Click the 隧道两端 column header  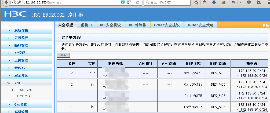(x=116, y=63)
